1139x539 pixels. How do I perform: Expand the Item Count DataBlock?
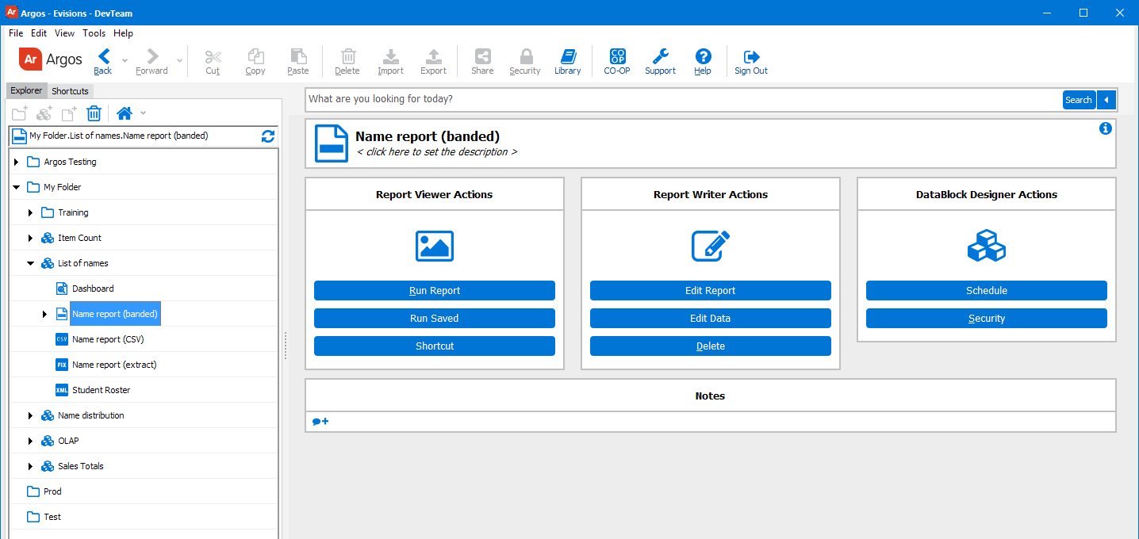click(31, 238)
